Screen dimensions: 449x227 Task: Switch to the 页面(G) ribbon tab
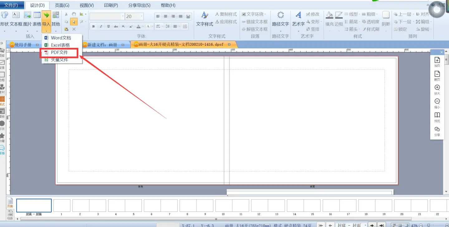tap(62, 5)
